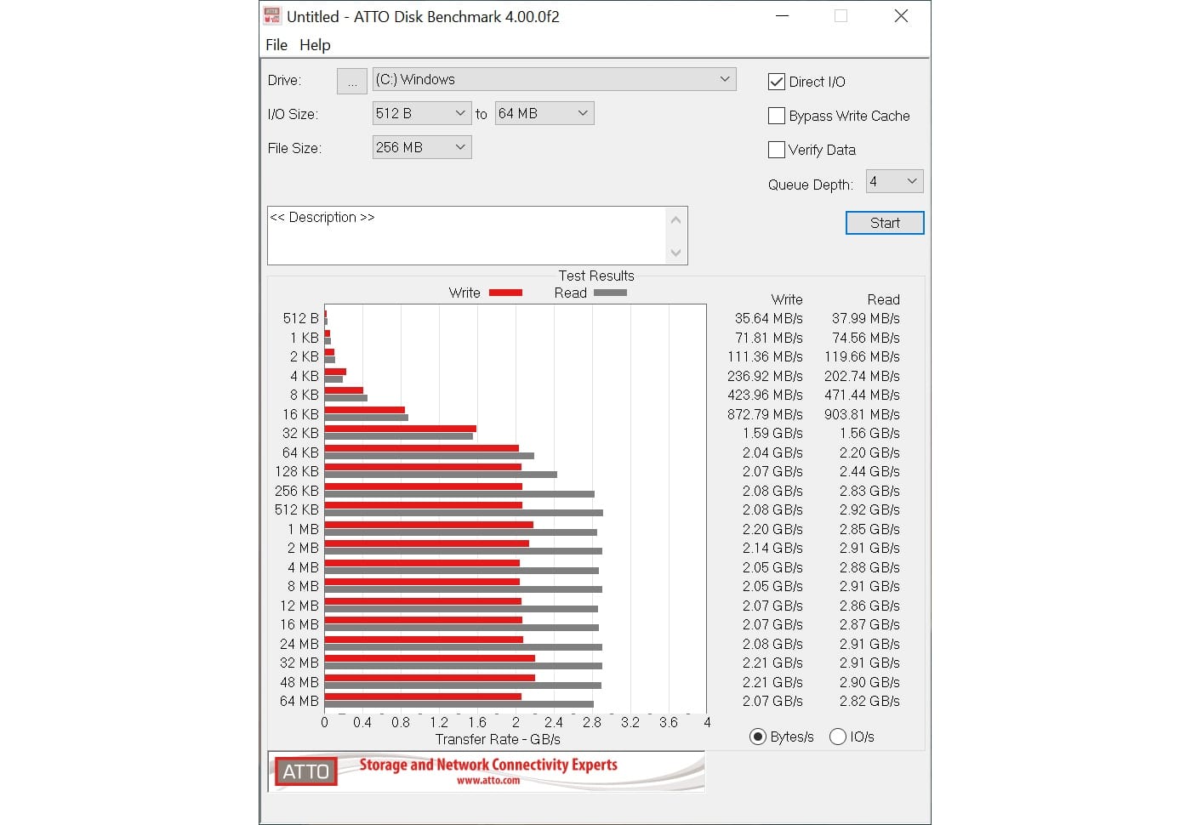Click the 48 MB read value 2.90 GB/s
The image size is (1191, 825).
tap(869, 682)
